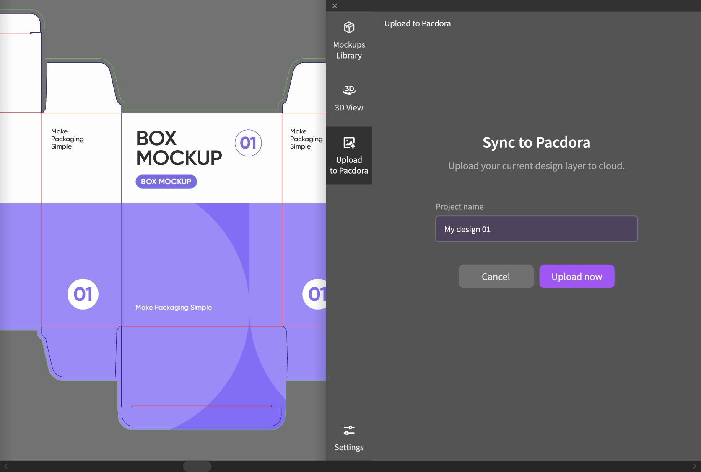
Task: Click the My design 01 project name field
Action: point(536,229)
